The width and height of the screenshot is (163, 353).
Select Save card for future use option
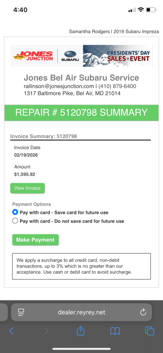point(60,212)
